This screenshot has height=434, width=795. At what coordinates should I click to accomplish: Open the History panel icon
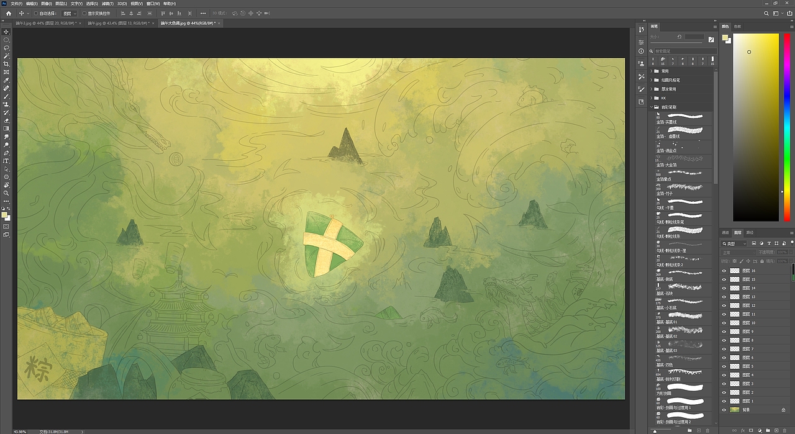[x=642, y=30]
